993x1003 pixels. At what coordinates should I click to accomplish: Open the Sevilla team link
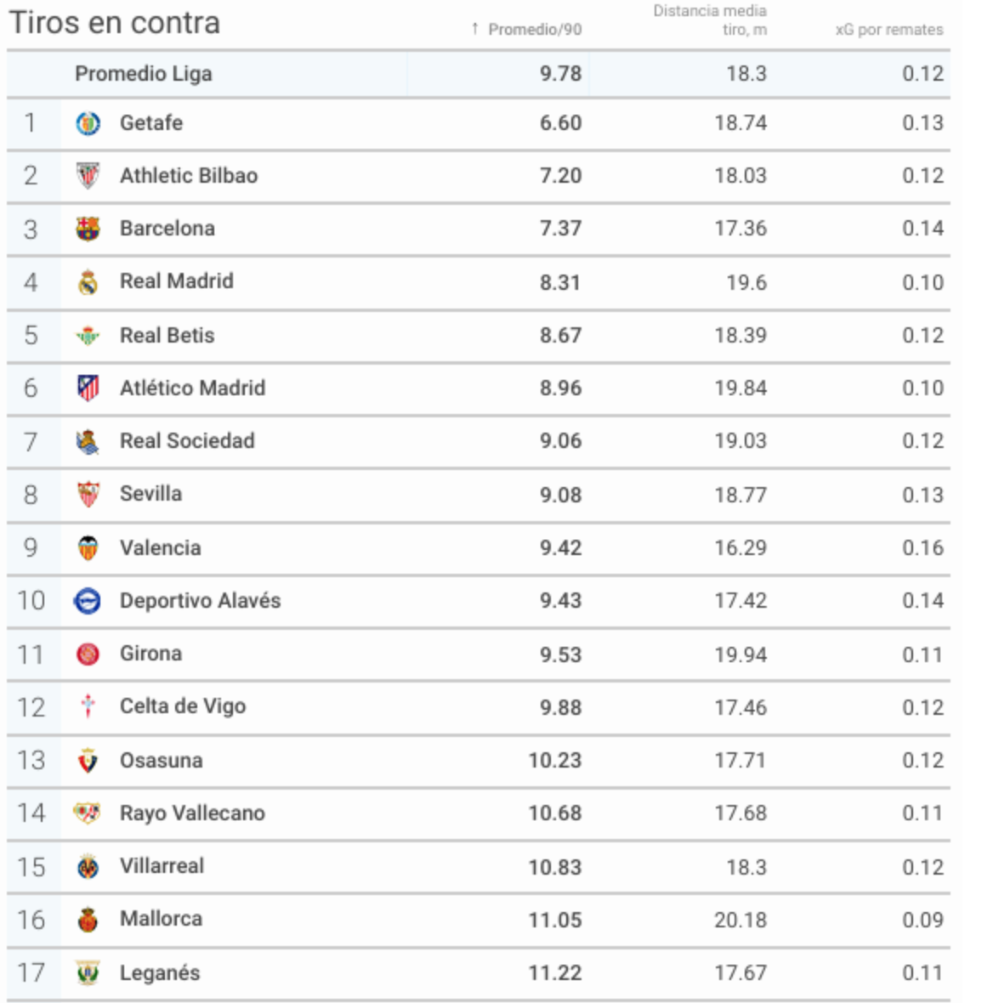[151, 494]
